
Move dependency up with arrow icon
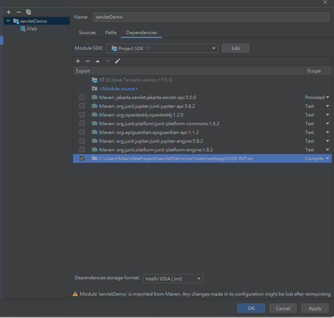coord(98,61)
